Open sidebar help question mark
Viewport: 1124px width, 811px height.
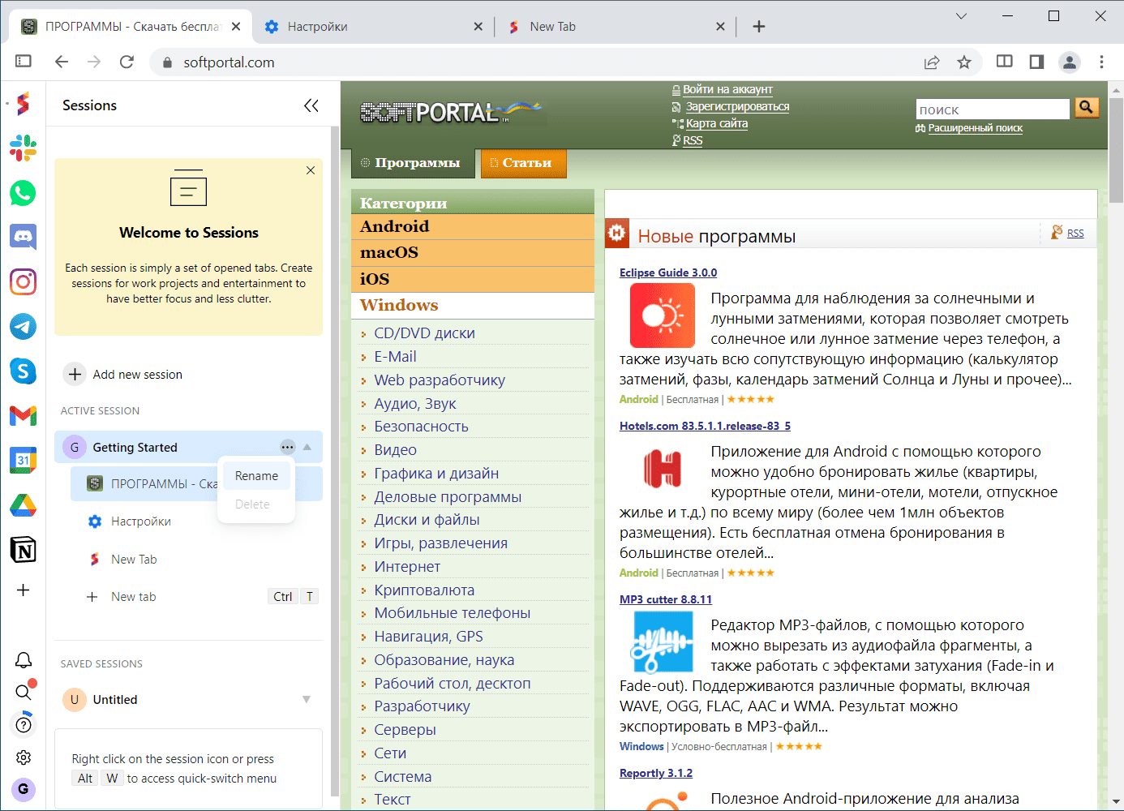pyautogui.click(x=24, y=724)
